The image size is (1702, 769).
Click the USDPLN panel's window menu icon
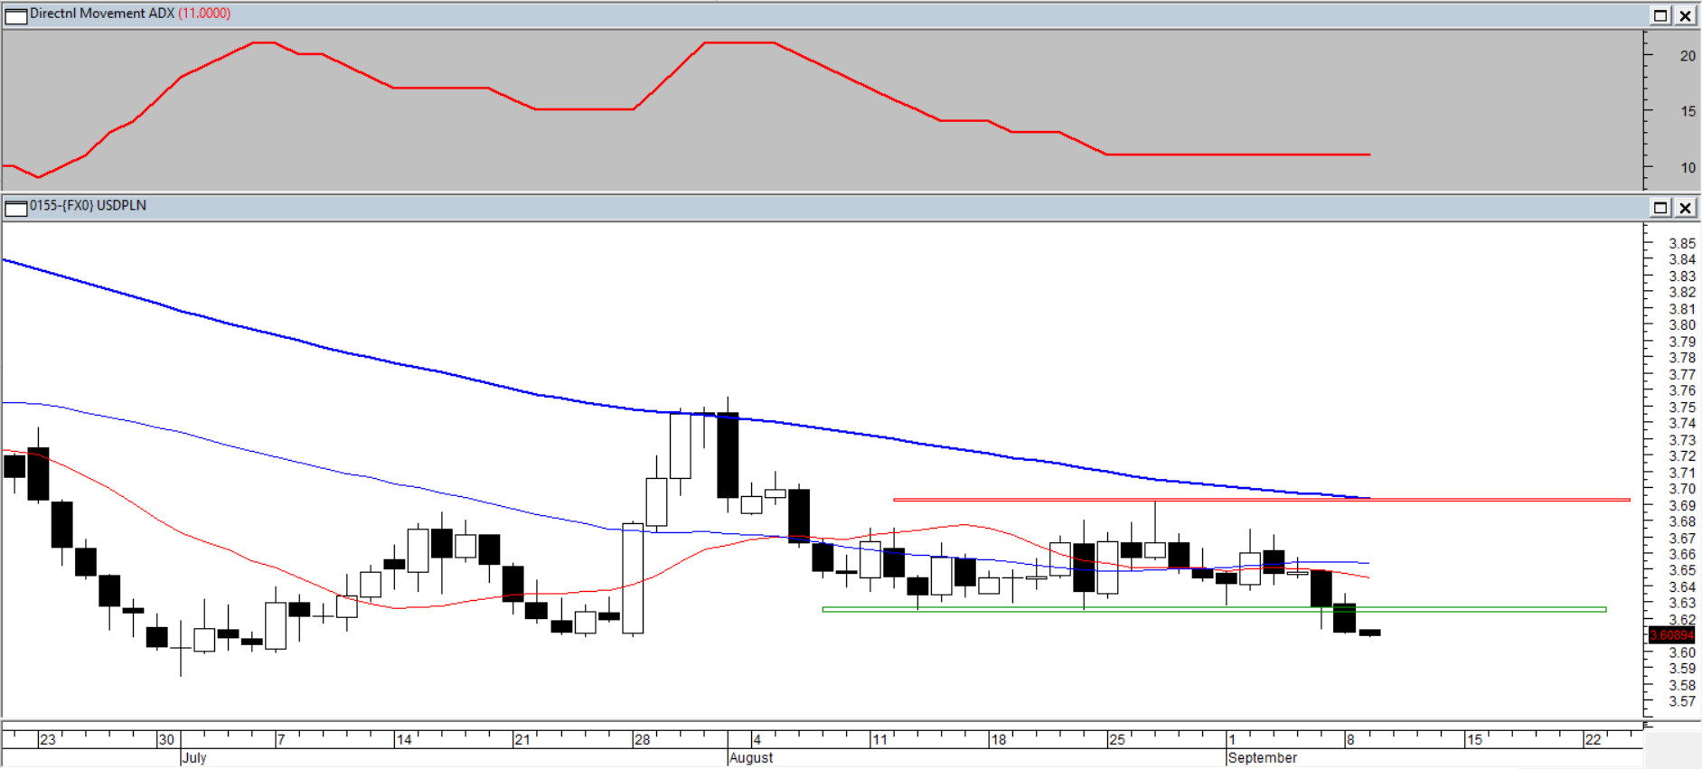[x=16, y=208]
